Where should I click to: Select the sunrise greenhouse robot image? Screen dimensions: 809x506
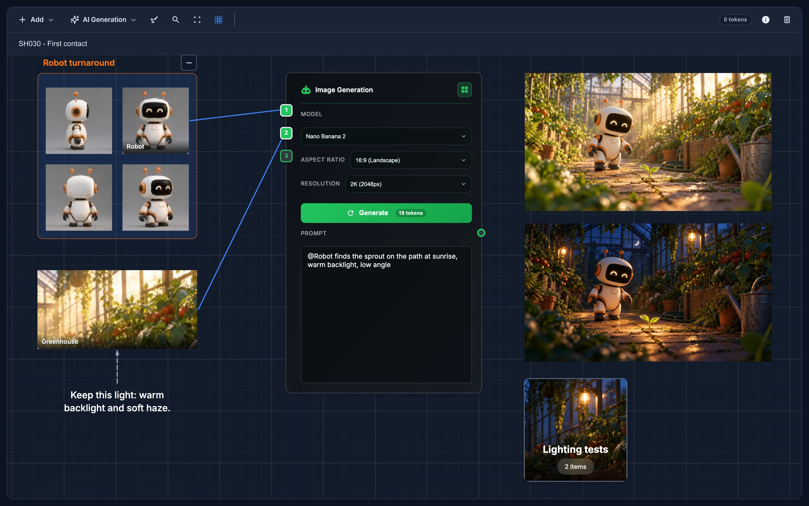[x=648, y=142]
